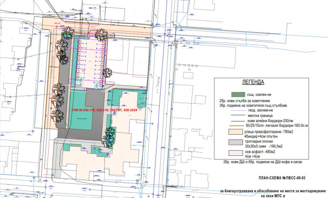
Task: Click the lavender 'геод. заснем-не' legend line sample
Action: coord(238,111)
